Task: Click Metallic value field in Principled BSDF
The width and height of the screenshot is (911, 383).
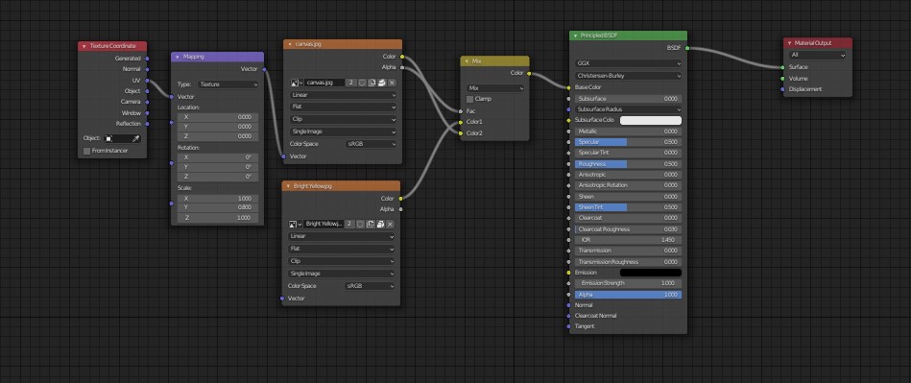Action: (628, 132)
